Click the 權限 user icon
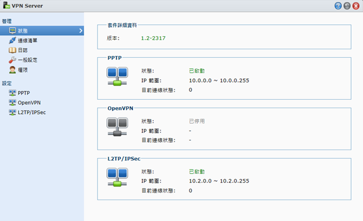This screenshot has height=221, width=363. pos(12,70)
